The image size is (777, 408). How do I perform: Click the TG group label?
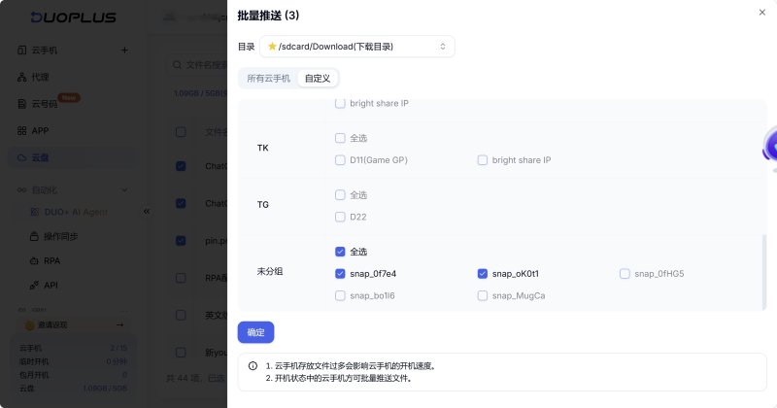262,204
